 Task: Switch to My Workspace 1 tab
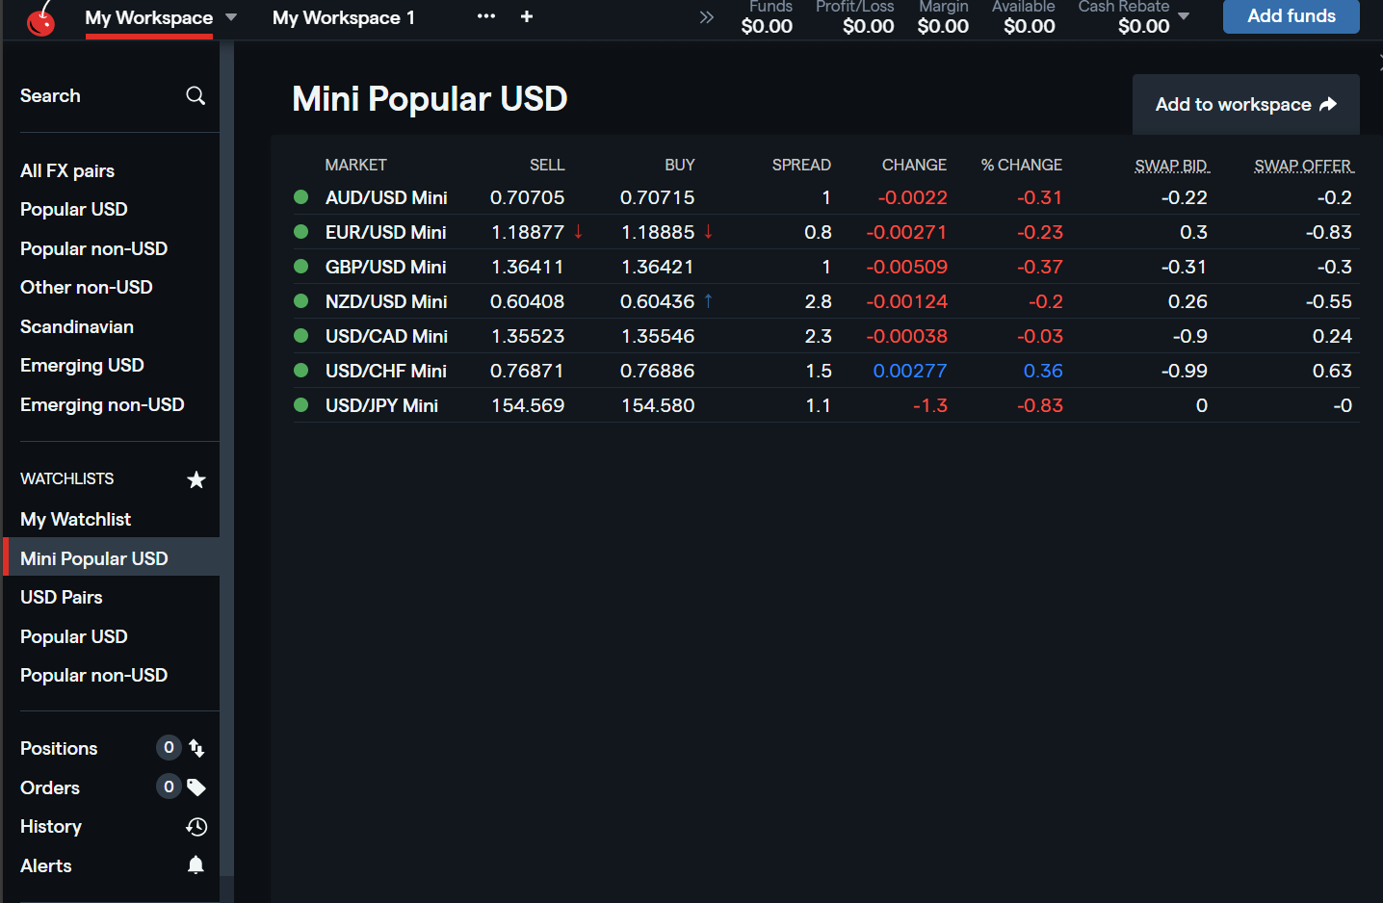pos(344,17)
